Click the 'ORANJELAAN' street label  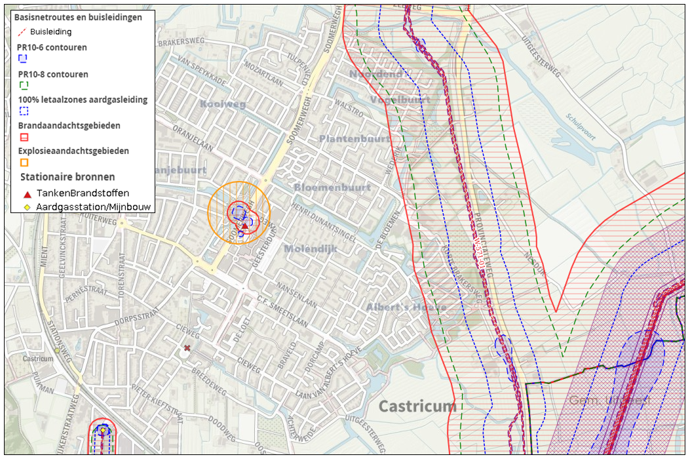(193, 138)
